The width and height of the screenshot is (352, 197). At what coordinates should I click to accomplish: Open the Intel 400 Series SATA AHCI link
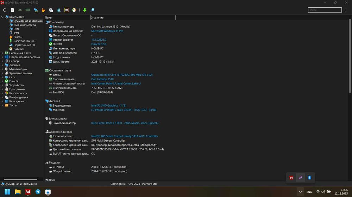[x=125, y=136]
